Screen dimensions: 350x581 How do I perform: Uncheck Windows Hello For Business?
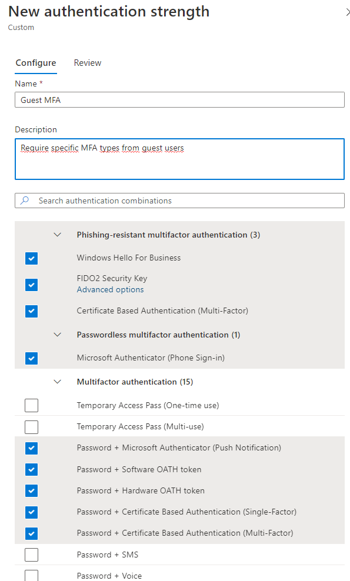click(x=32, y=258)
